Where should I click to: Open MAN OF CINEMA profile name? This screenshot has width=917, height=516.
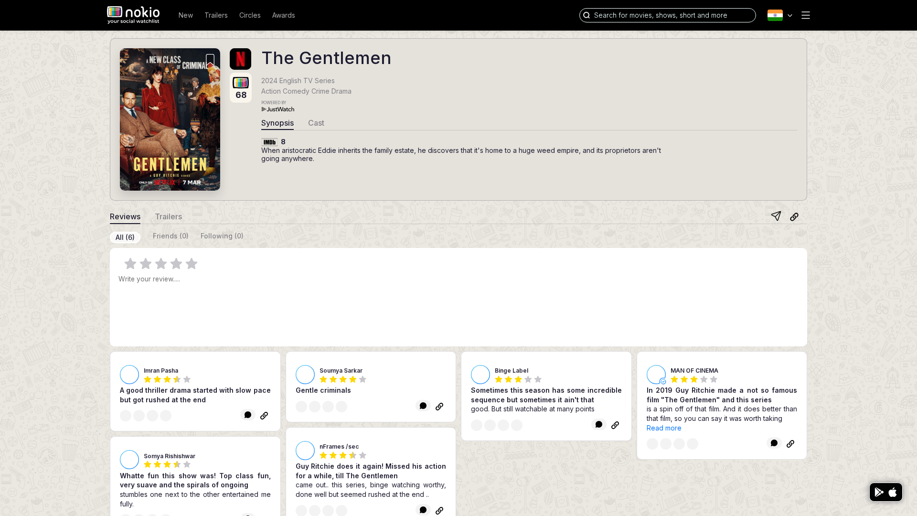(x=694, y=371)
